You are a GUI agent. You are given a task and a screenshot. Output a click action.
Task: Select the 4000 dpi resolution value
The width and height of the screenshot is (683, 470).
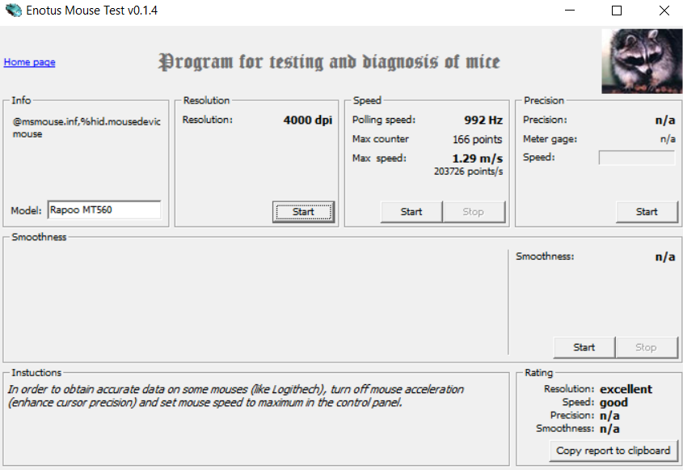coord(308,121)
